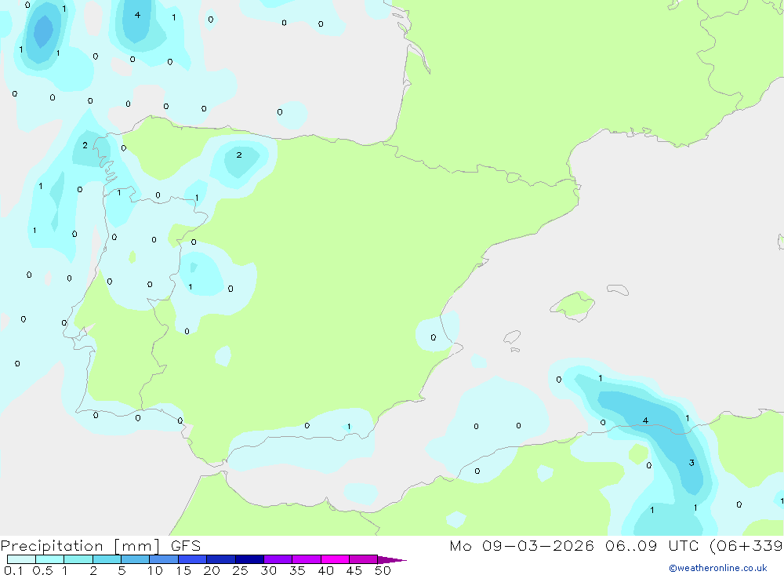Click the Mallorca island on the map
This screenshot has height=575, width=784.
coord(573,305)
